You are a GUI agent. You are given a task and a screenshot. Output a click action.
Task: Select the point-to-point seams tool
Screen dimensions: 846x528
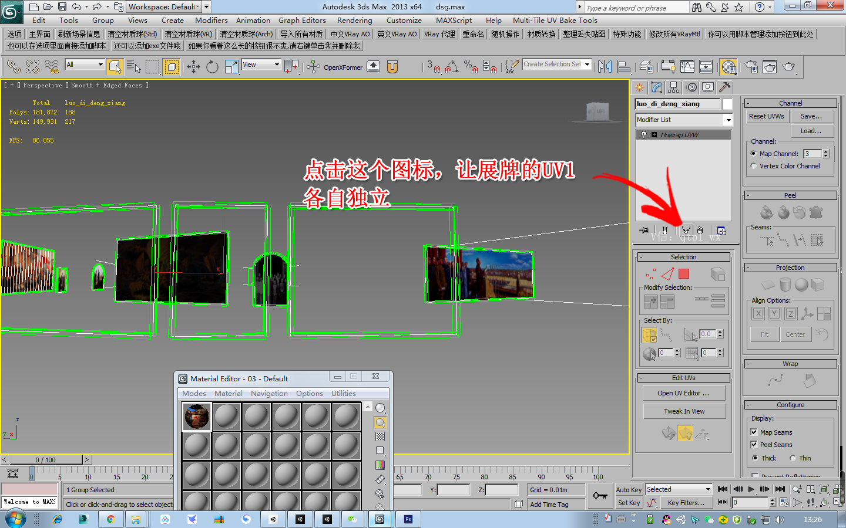pyautogui.click(x=784, y=239)
